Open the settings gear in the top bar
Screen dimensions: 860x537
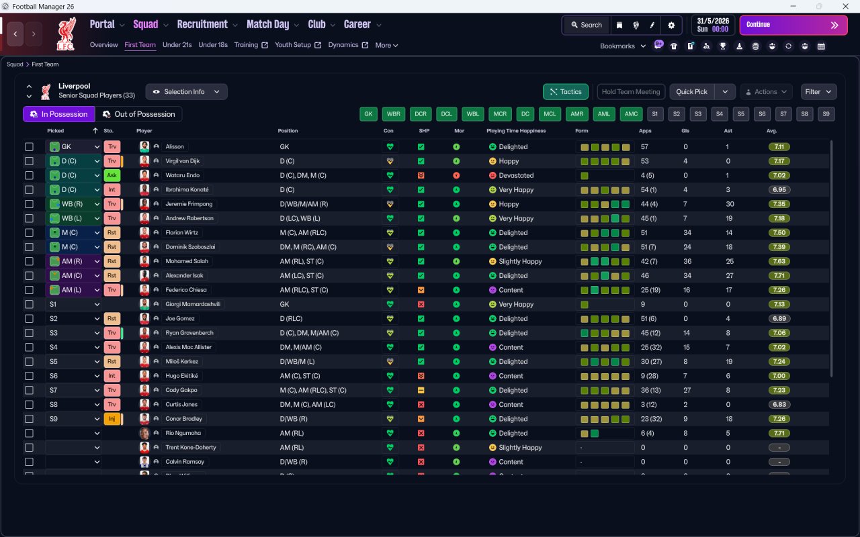(671, 25)
